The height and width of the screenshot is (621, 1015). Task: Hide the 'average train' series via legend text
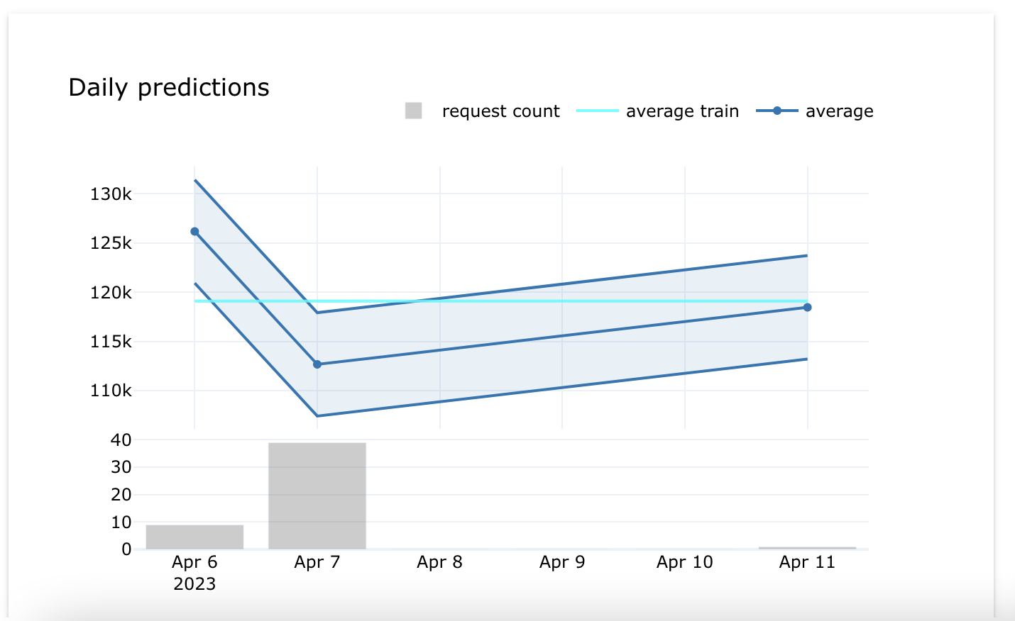[x=682, y=111]
